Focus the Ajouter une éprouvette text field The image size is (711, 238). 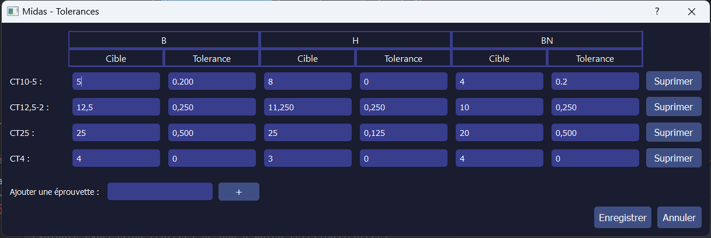[x=160, y=191]
